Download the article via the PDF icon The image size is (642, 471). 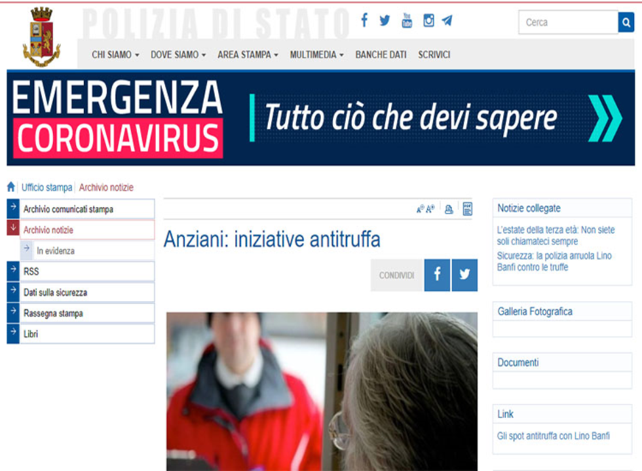pos(467,209)
